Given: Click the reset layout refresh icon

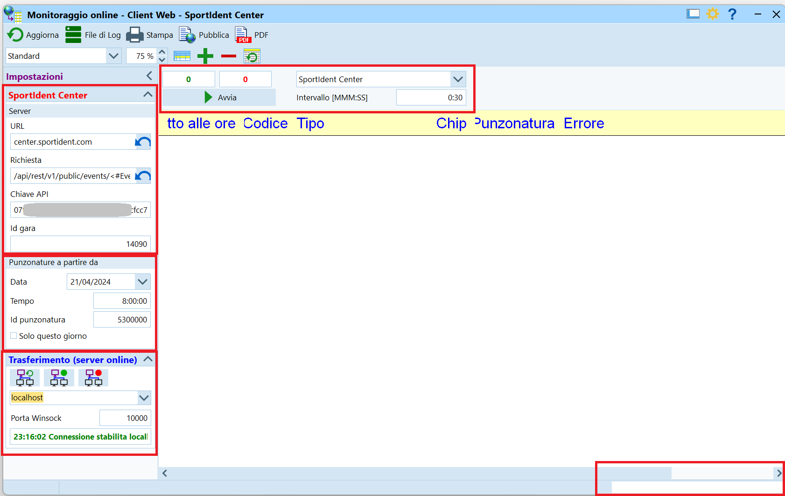Looking at the screenshot, I should [x=252, y=56].
